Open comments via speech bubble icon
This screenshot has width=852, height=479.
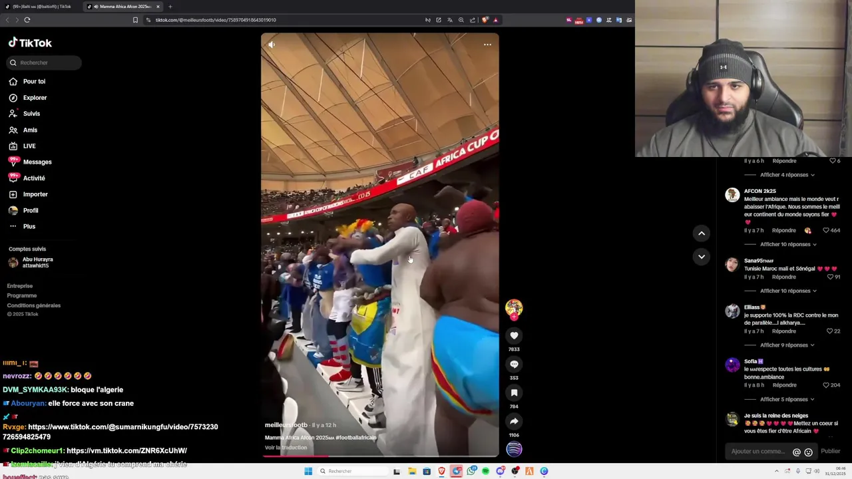(x=514, y=364)
